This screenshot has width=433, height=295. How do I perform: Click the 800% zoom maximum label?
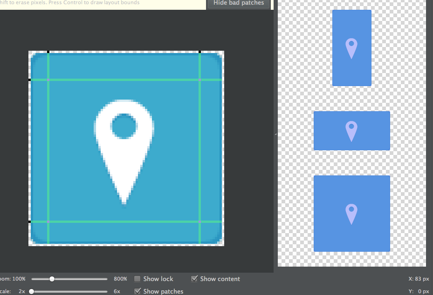[x=120, y=279]
